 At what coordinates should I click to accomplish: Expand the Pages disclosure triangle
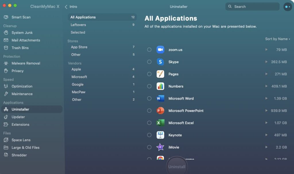coord(266,74)
